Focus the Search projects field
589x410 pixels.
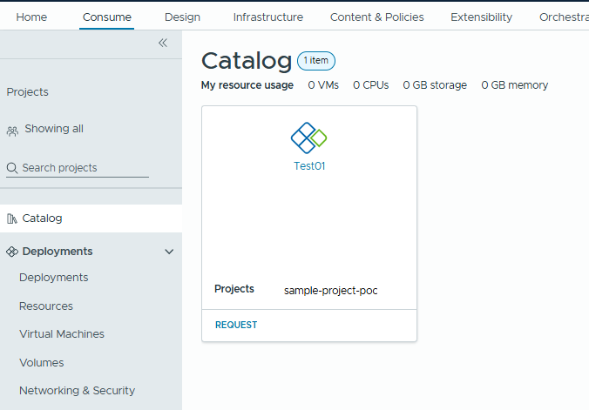tap(83, 168)
